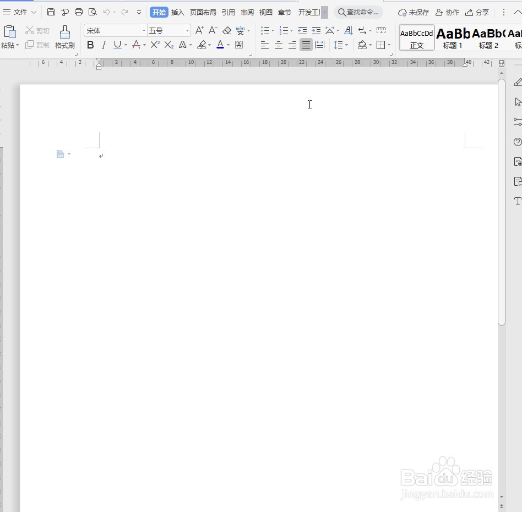
Task: Click the 未保存 cloud save button
Action: click(414, 12)
